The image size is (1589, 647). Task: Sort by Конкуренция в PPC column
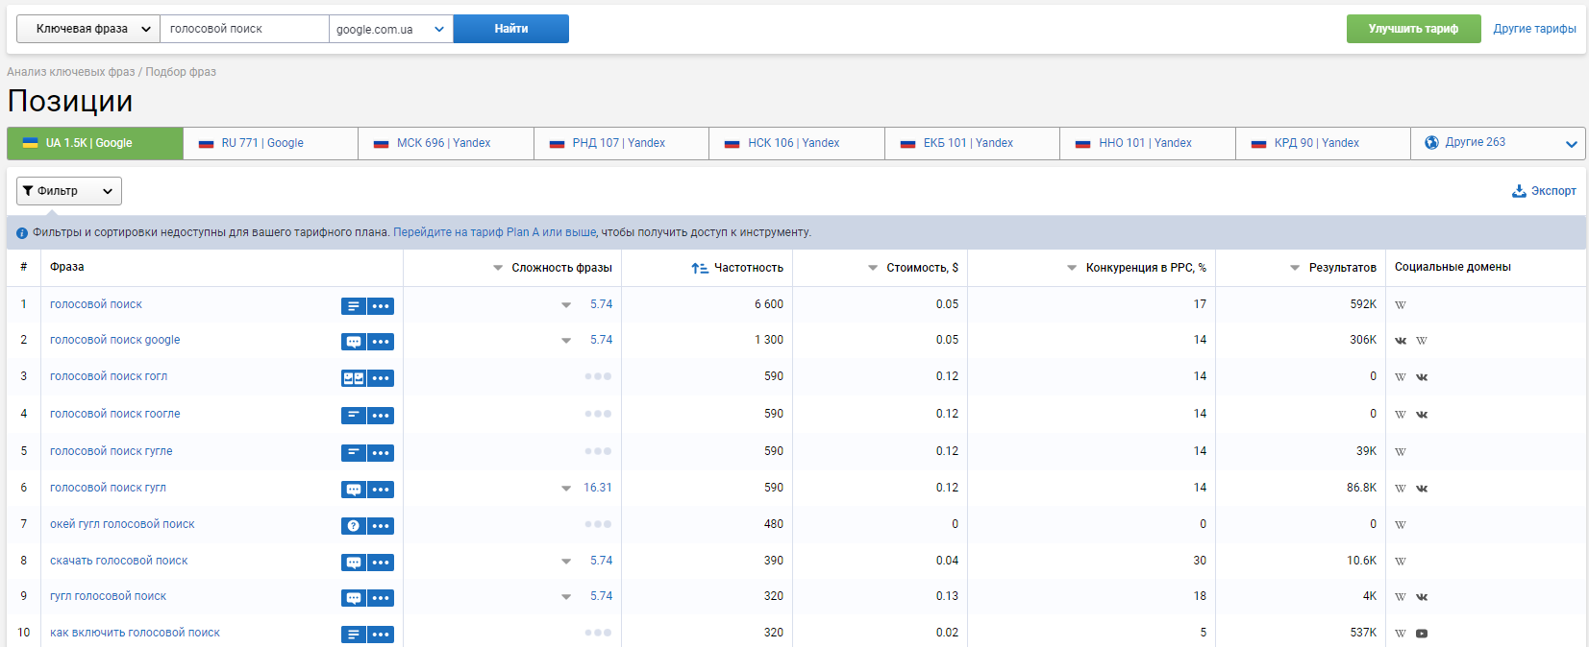tap(1136, 268)
